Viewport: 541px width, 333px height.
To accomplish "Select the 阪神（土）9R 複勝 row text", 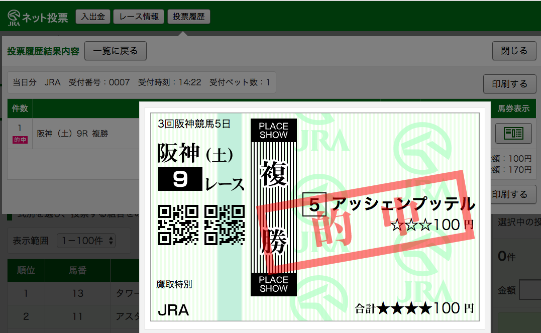I will (x=72, y=134).
